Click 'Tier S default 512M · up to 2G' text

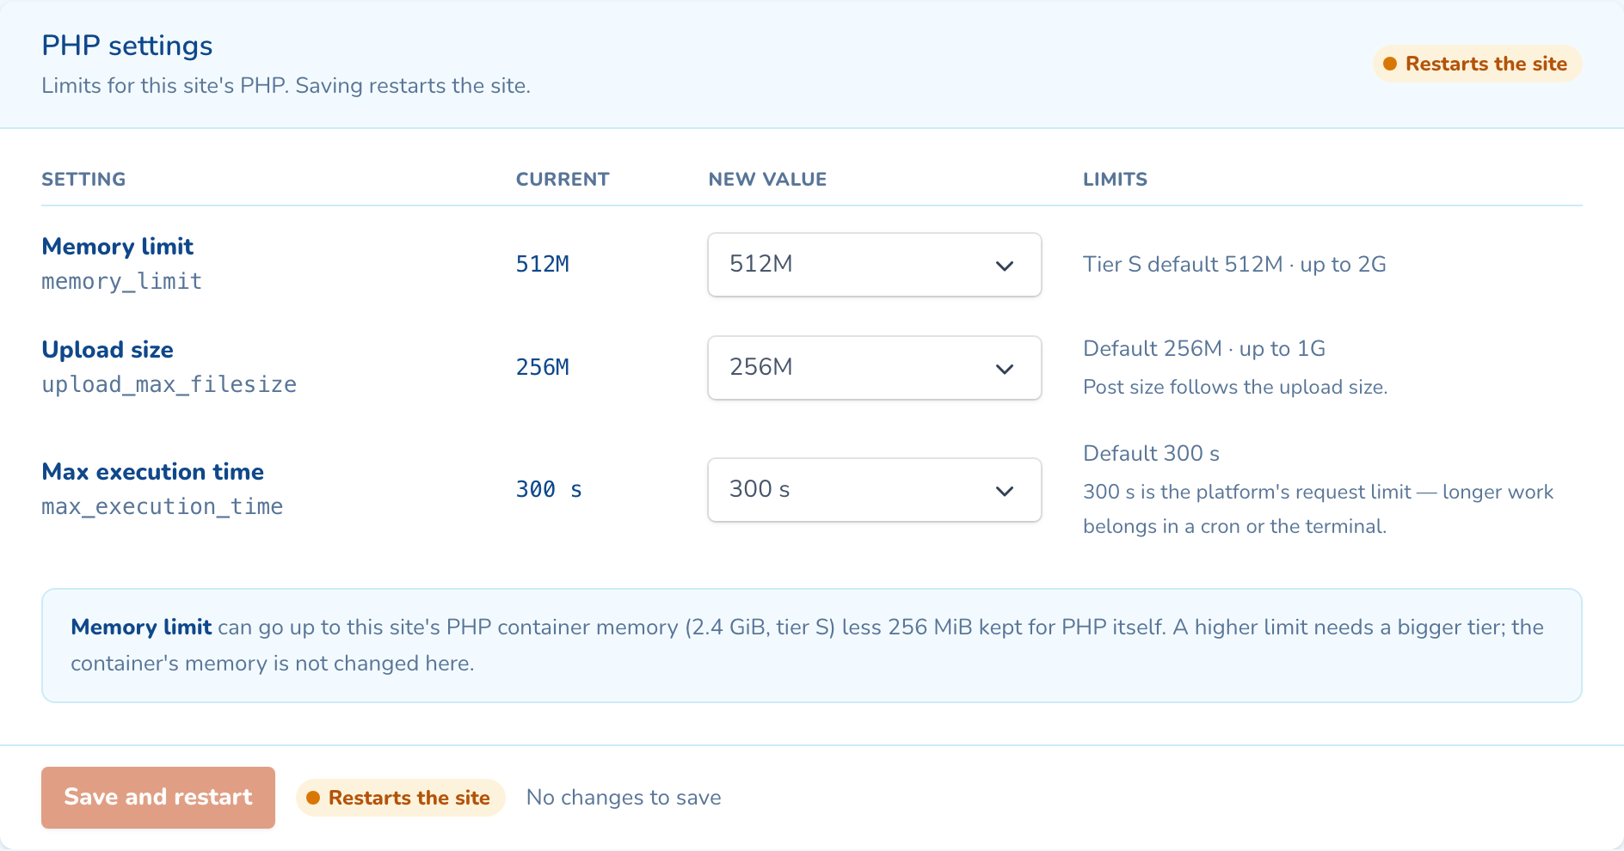[1234, 265]
